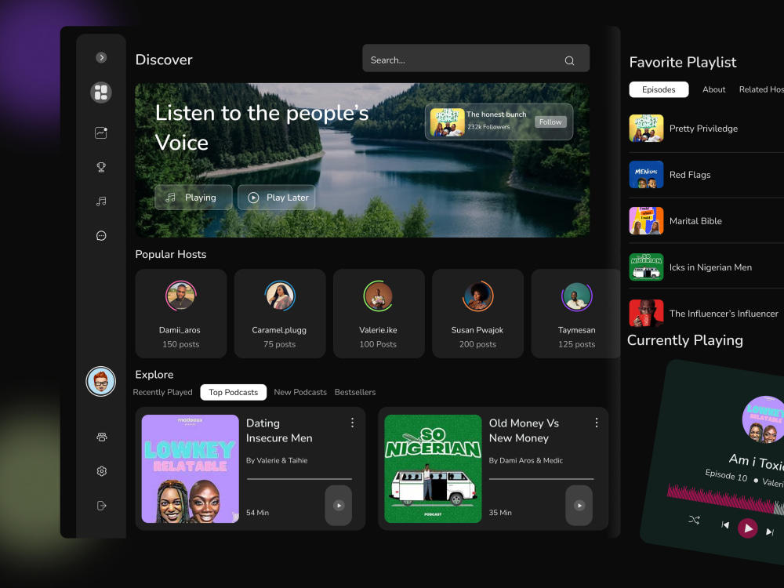784x588 pixels.
Task: Toggle shuffle in Currently Playing
Action: [694, 520]
